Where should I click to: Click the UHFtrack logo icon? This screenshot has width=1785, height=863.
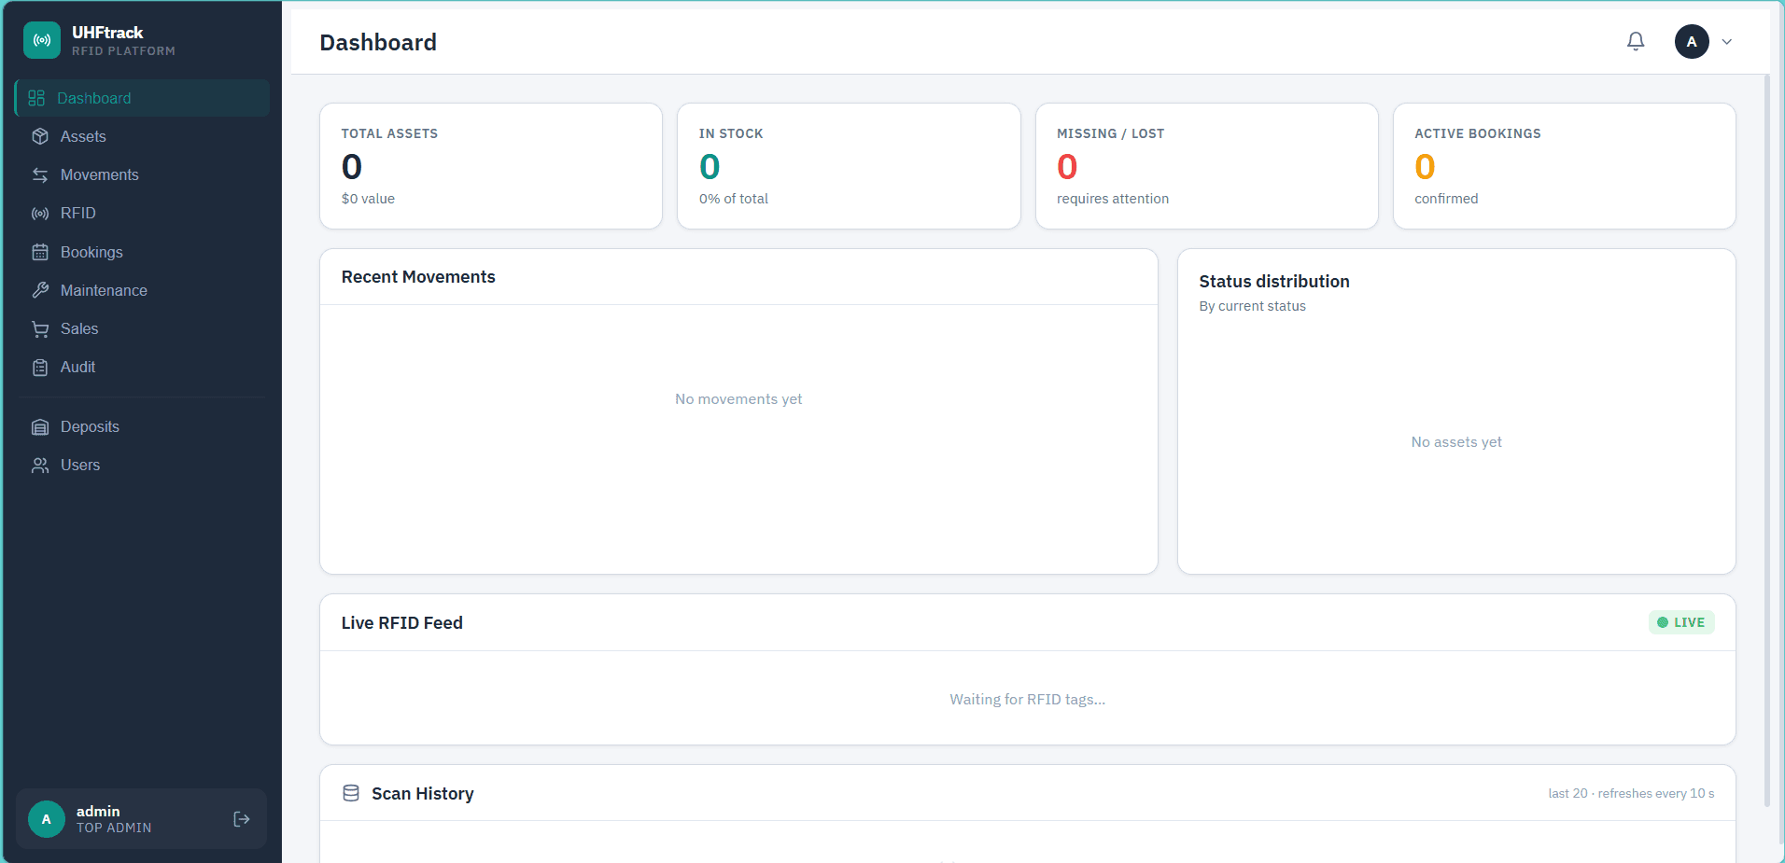[42, 40]
